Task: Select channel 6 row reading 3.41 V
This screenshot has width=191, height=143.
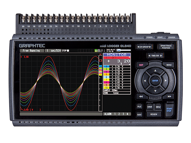Action: point(117,77)
